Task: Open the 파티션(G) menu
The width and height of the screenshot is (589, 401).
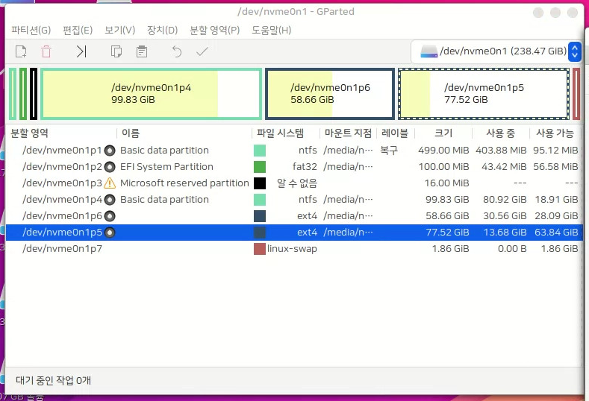Action: (x=31, y=30)
